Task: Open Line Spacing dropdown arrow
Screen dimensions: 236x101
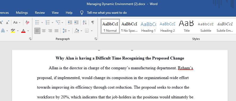Action: pos(69,31)
